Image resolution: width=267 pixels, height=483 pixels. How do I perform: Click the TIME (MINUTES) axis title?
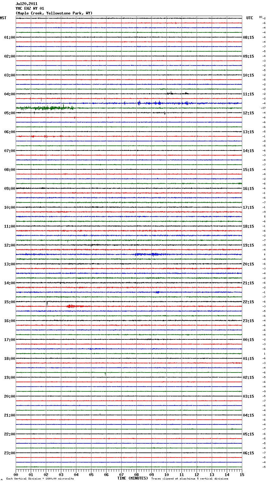pos(133,478)
